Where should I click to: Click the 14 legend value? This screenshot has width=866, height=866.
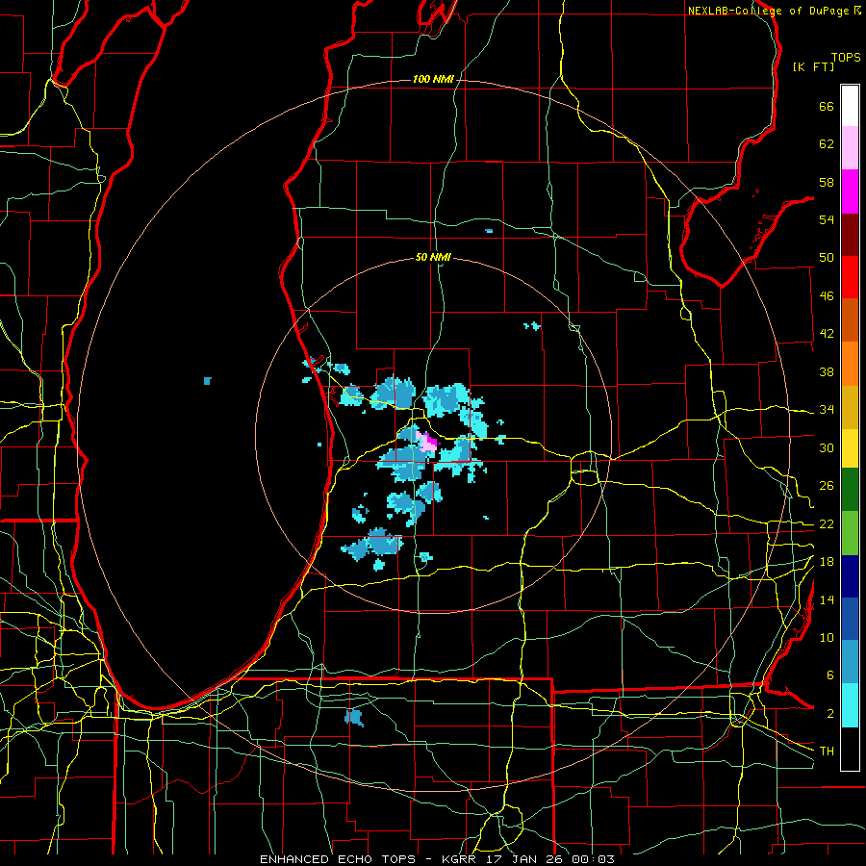click(x=827, y=599)
